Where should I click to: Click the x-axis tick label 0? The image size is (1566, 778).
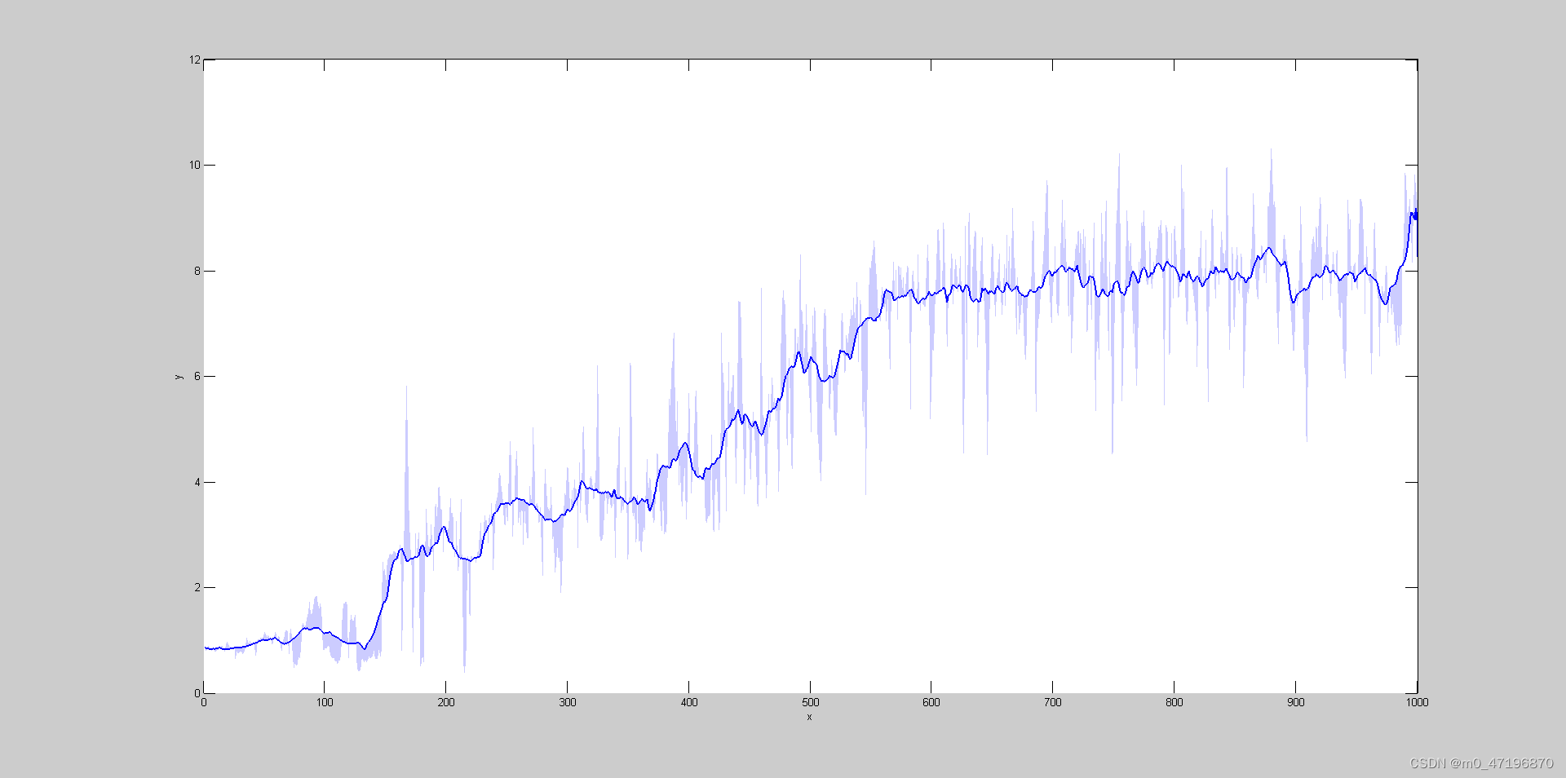click(x=204, y=702)
